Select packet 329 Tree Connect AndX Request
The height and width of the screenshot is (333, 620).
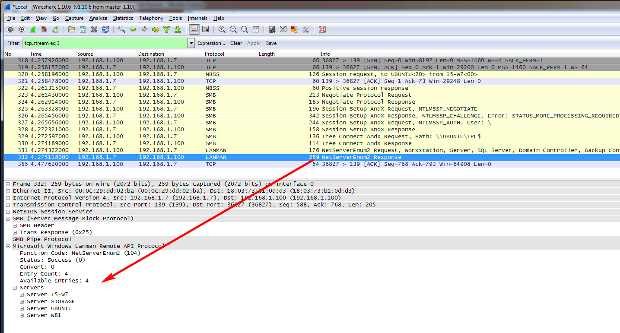[x=312, y=136]
